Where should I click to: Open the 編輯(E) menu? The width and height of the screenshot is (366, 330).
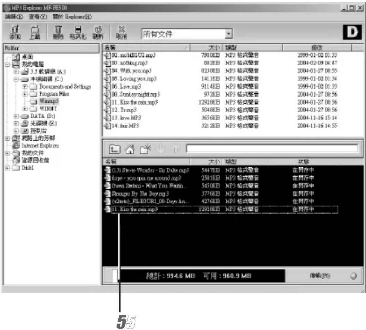click(x=14, y=17)
